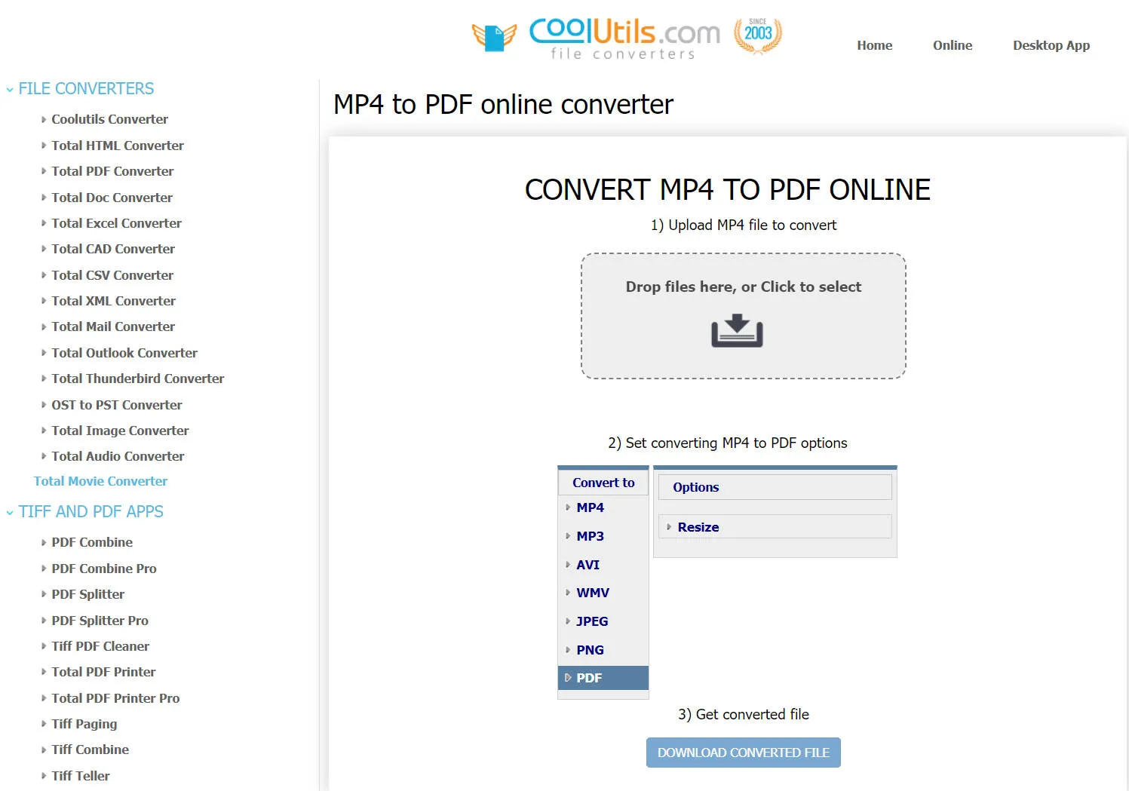Open the Tiff PDF Cleaner page
This screenshot has height=791, width=1129.
click(x=100, y=646)
